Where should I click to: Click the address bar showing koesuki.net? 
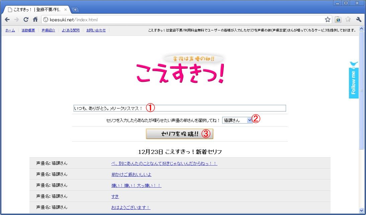[x=184, y=20]
